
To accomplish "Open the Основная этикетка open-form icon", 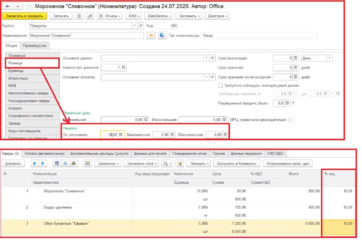I will [x=212, y=77].
